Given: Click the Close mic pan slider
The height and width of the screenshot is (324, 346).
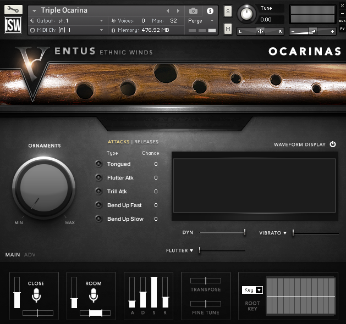Looking at the screenshot, I should coord(38,313).
